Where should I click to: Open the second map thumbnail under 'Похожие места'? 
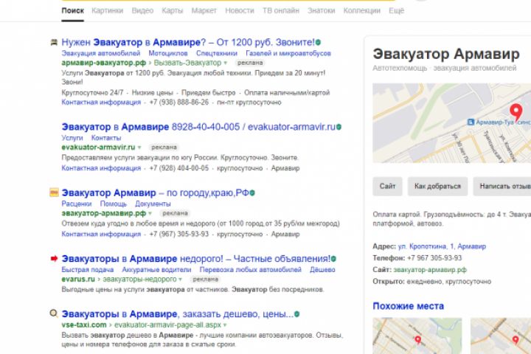(x=501, y=336)
